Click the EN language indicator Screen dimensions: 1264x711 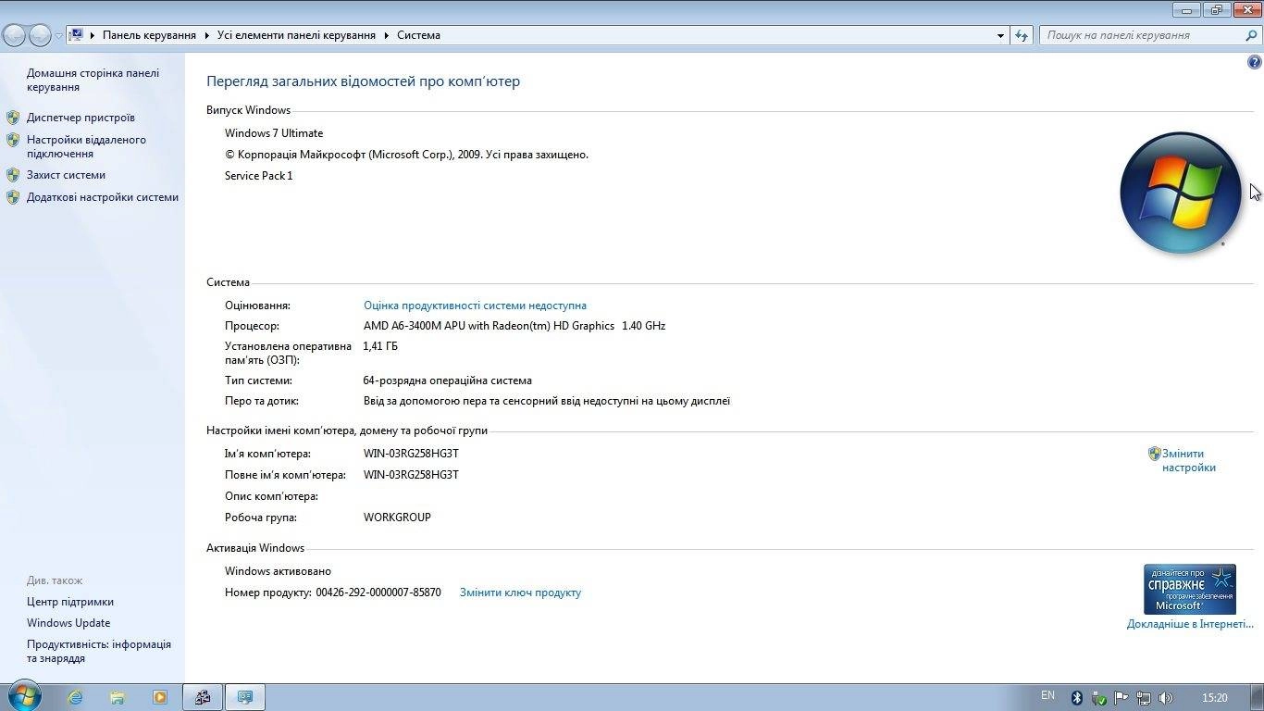(1047, 695)
